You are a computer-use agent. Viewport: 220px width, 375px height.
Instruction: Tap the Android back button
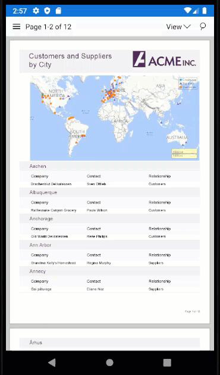[x=52, y=362]
